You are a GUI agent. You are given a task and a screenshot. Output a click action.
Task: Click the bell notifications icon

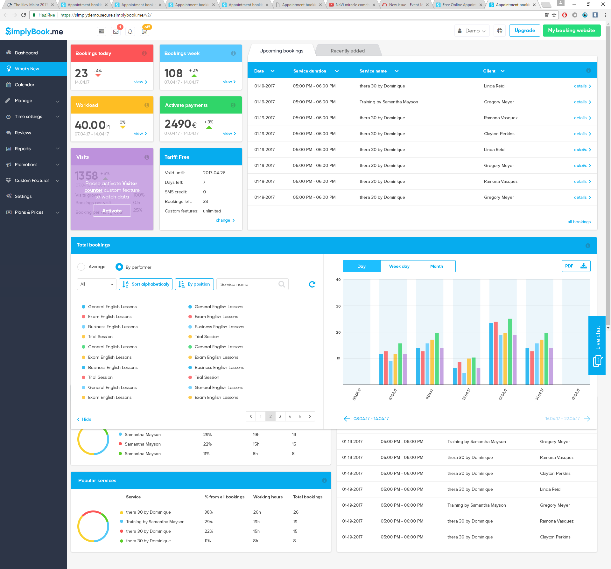[x=130, y=31]
